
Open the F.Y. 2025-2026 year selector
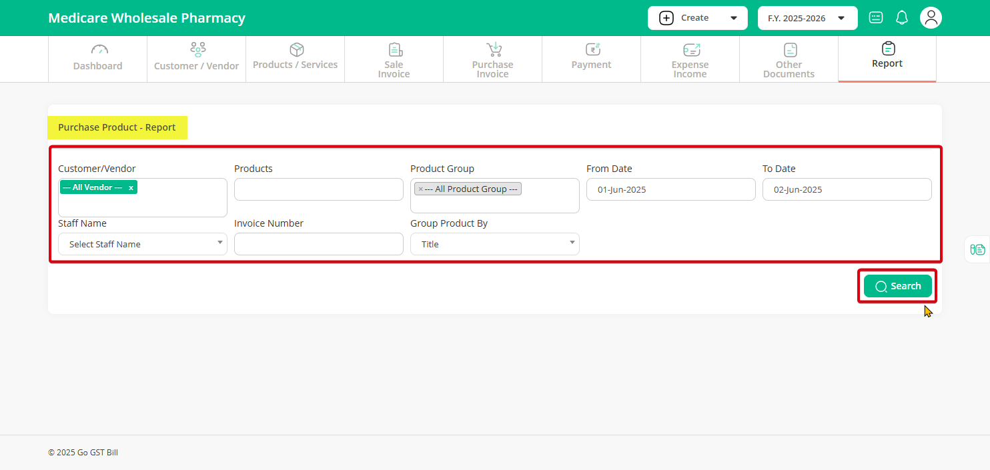pos(807,18)
